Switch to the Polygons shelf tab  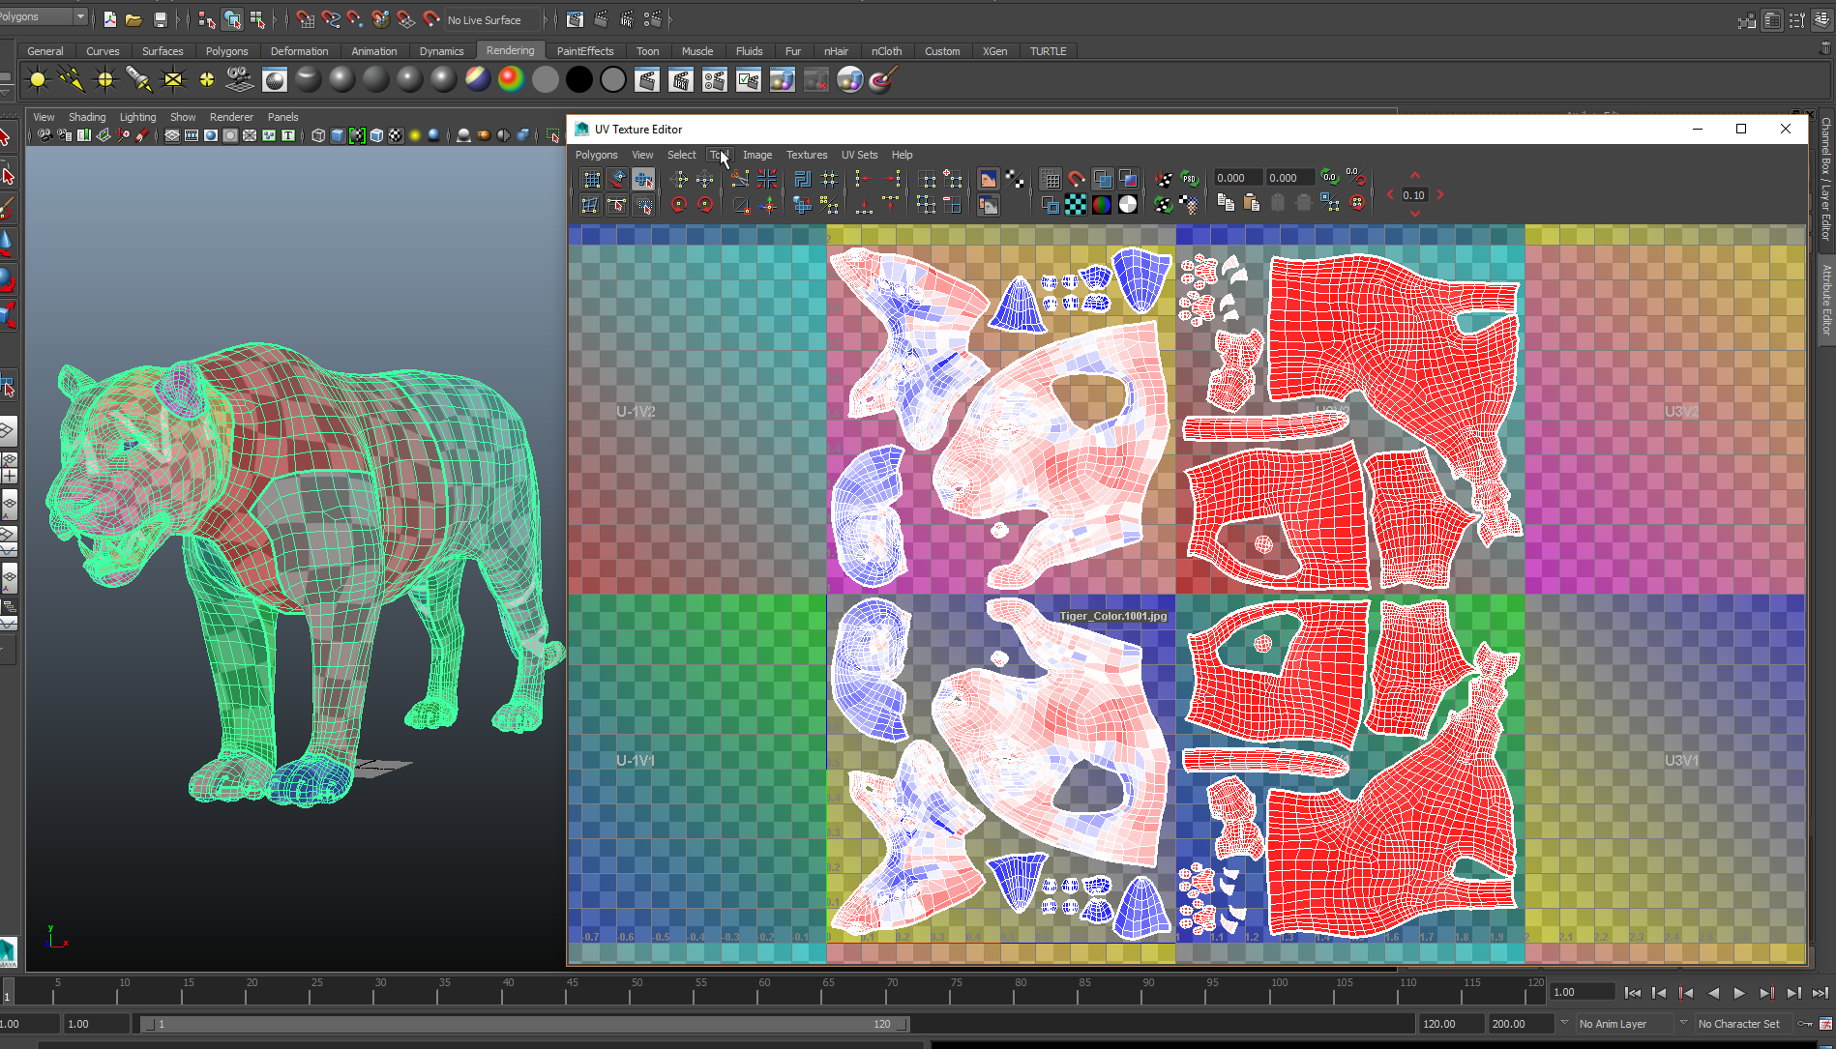pos(227,51)
